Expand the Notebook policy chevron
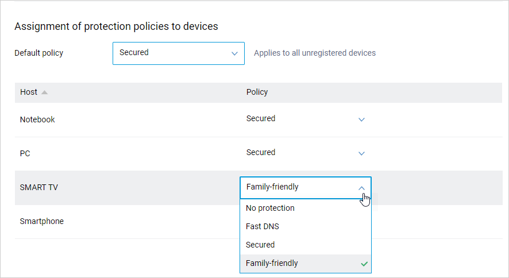Screen dimensions: 509x278 (x=361, y=119)
